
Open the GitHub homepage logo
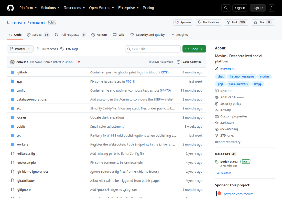pyautogui.click(x=10, y=8)
